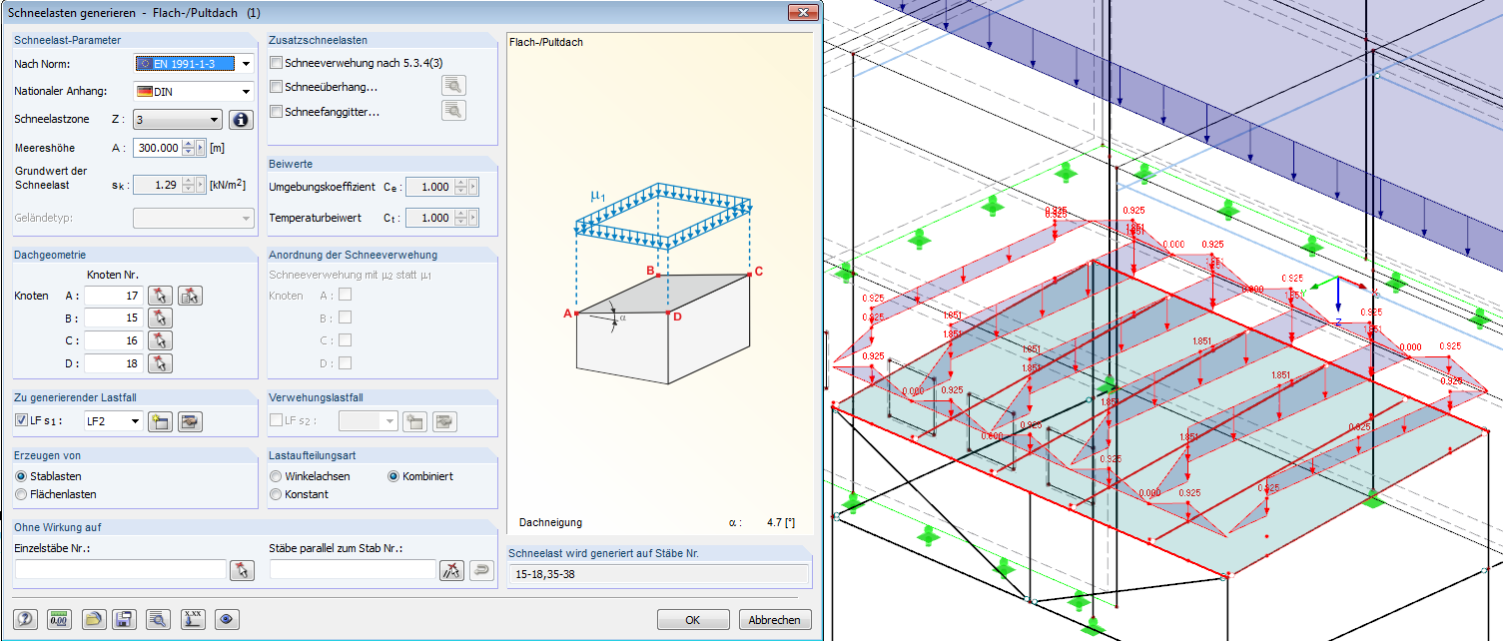This screenshot has width=1503, height=641.
Task: Select multiple nodes via icon beside node A
Action: (191, 295)
